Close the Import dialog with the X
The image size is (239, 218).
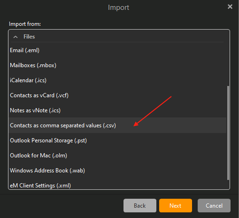point(230,7)
